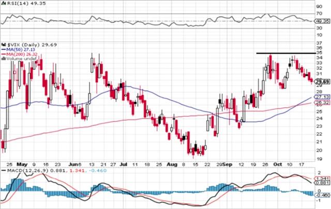This screenshot has width=331, height=209.
Task: Click the RSI 49.35 value tag
Action: tap(322, 21)
